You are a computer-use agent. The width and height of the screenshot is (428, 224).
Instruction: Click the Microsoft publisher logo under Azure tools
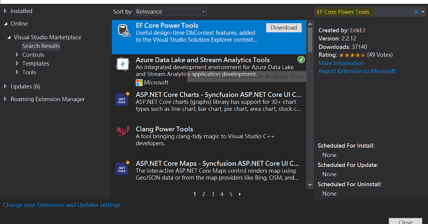(139, 82)
